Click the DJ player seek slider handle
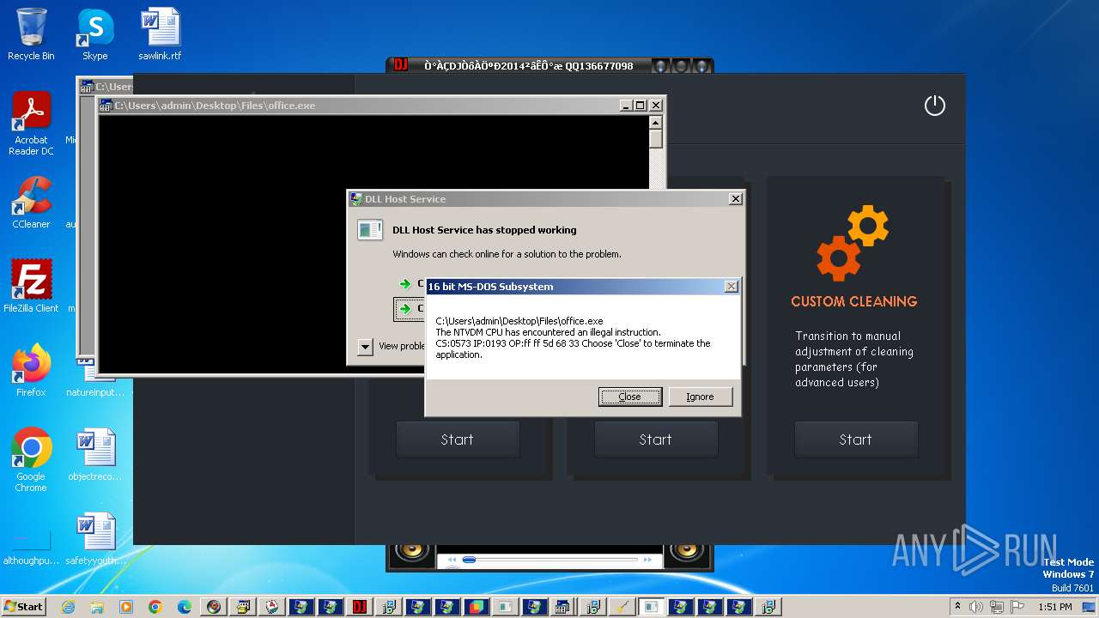This screenshot has height=618, width=1099. (470, 560)
